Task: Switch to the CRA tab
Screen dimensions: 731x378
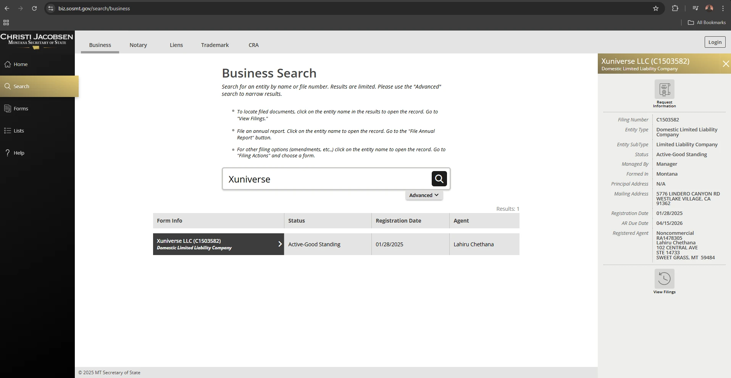Action: [253, 45]
